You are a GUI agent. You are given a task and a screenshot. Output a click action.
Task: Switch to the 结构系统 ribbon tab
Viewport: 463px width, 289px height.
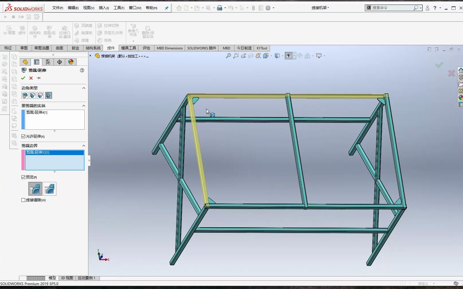tap(93, 48)
